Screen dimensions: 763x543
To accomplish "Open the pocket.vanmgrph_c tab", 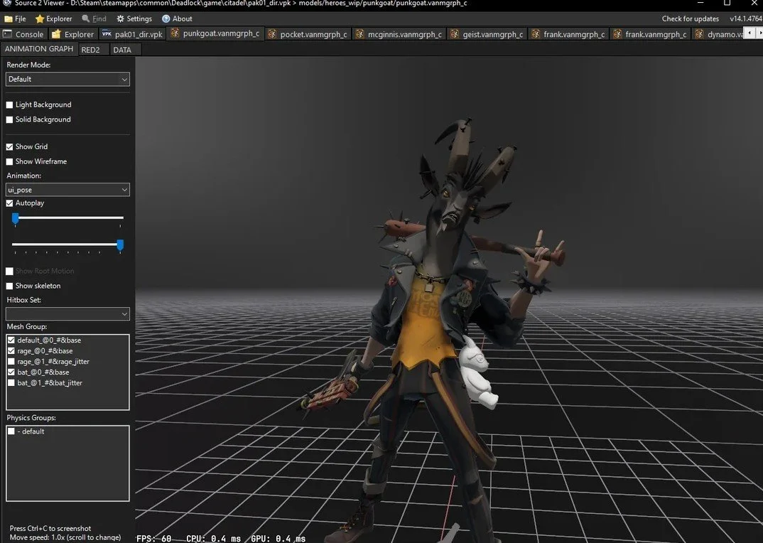I will (308, 34).
